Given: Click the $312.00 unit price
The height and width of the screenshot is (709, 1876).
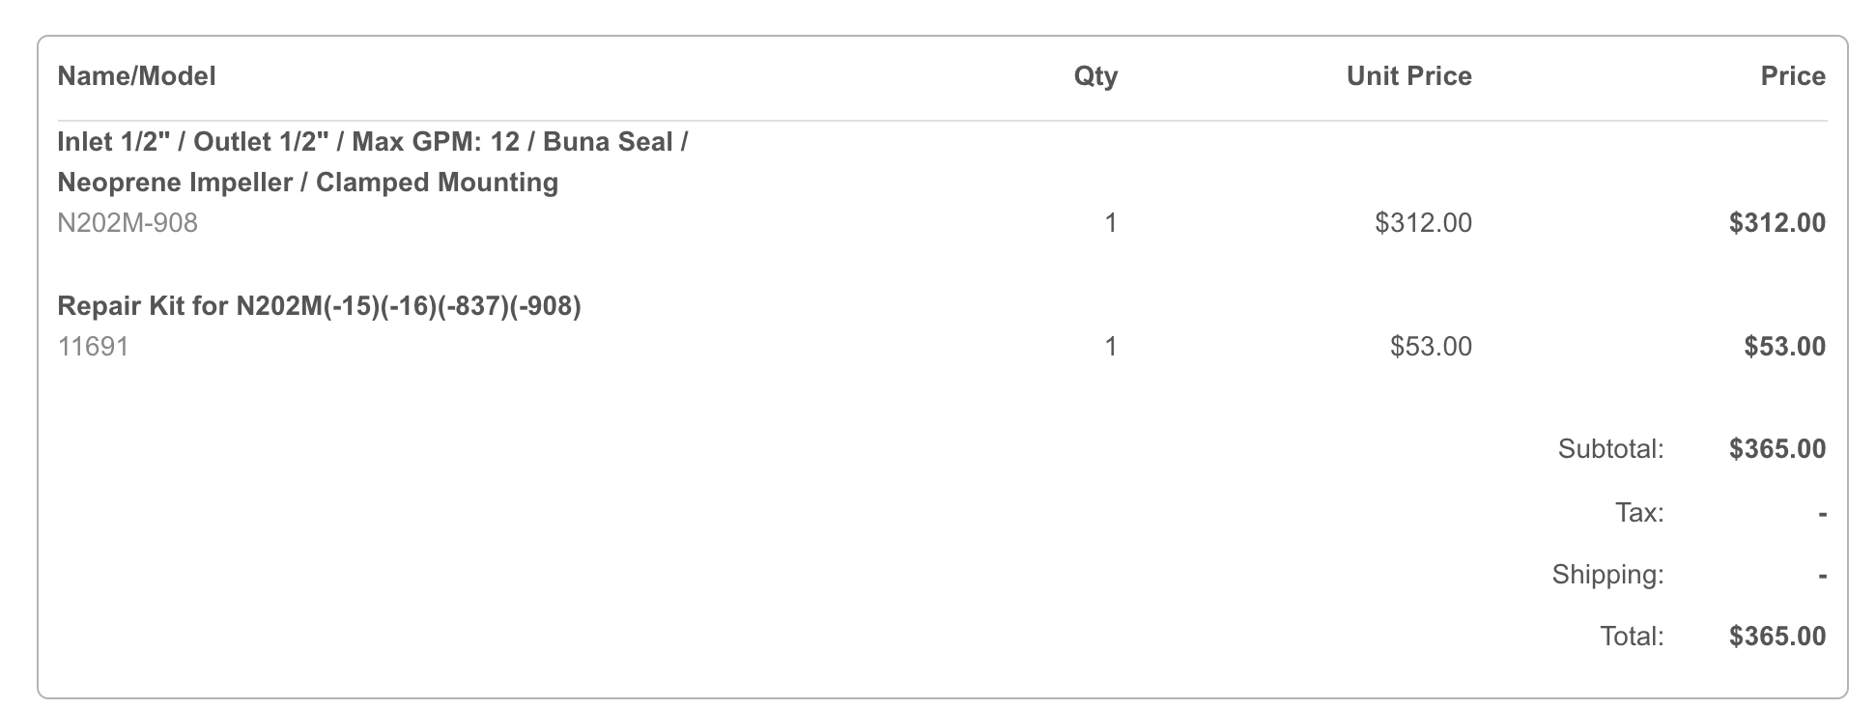Looking at the screenshot, I should coord(1423,223).
